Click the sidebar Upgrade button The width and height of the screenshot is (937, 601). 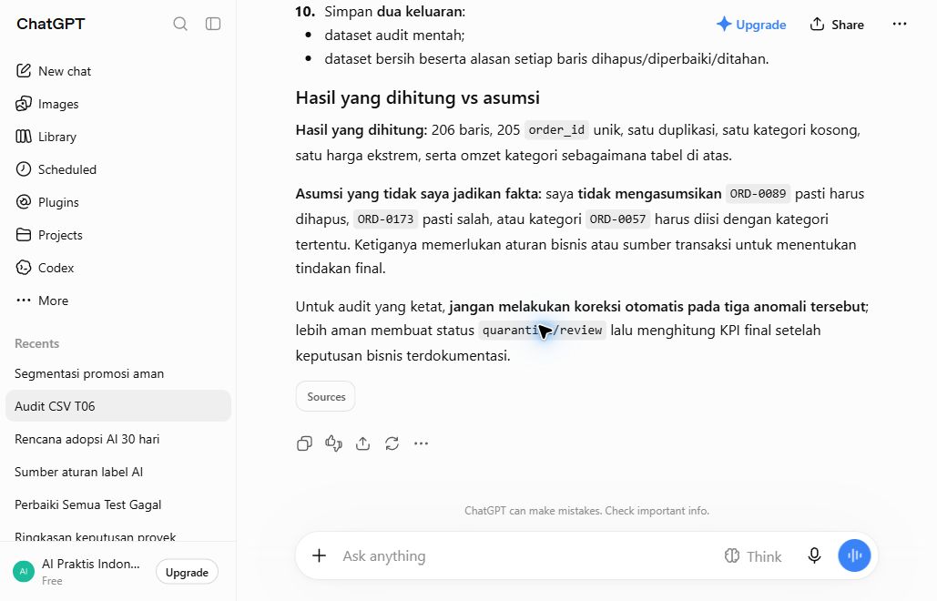pos(187,573)
